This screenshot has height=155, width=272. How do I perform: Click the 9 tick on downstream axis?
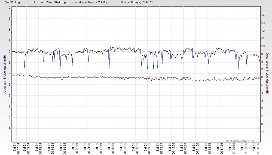point(262,54)
